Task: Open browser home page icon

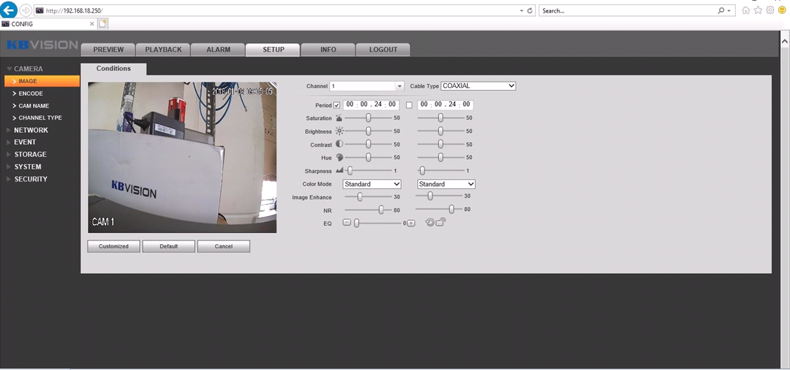Action: [746, 11]
